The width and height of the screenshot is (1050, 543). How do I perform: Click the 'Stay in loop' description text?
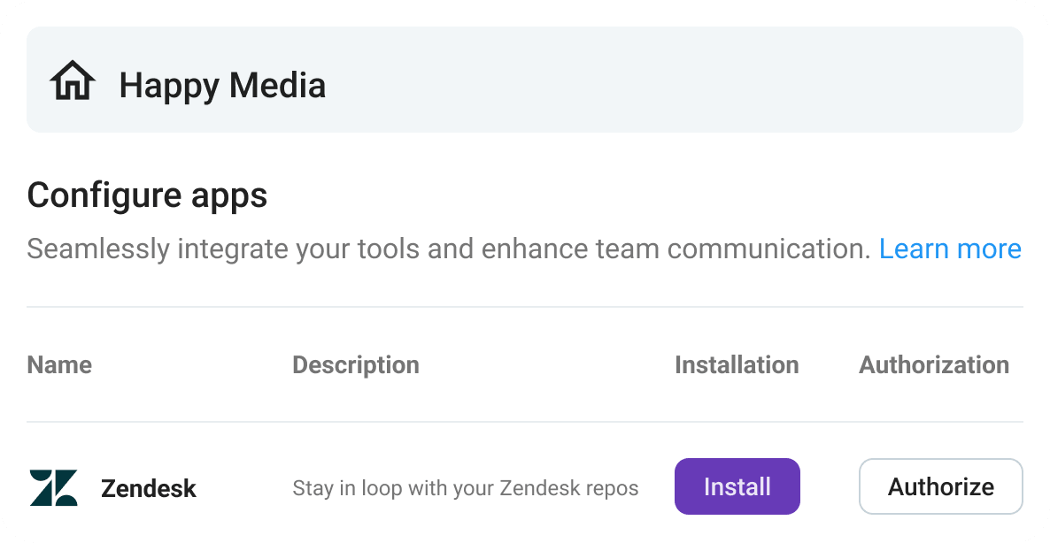click(466, 487)
